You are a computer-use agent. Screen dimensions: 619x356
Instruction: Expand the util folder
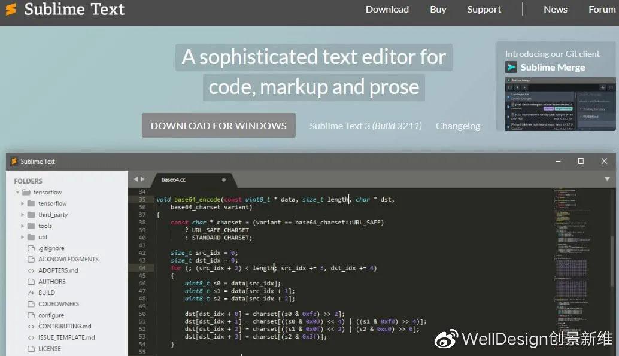23,237
